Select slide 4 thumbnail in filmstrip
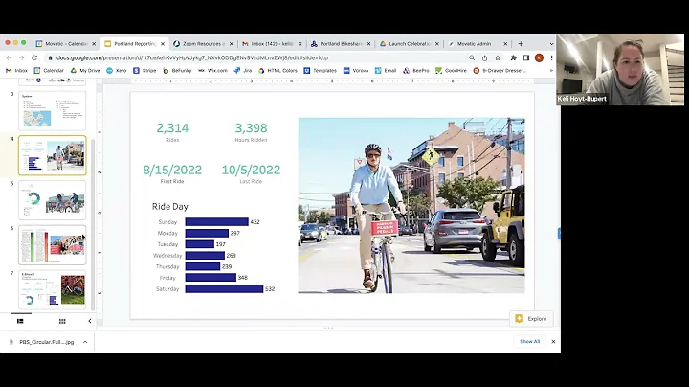This screenshot has width=689, height=387. (x=53, y=155)
